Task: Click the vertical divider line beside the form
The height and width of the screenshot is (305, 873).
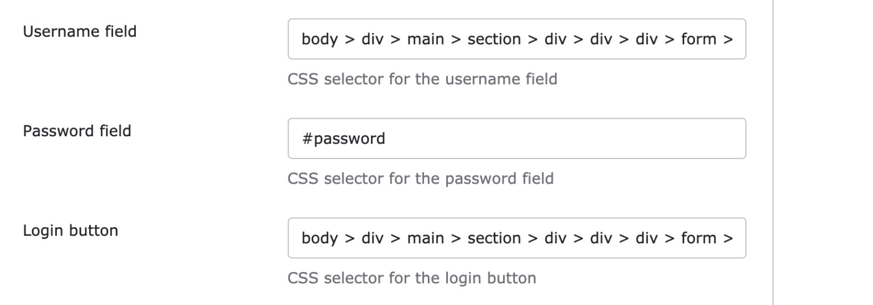Action: (x=773, y=152)
